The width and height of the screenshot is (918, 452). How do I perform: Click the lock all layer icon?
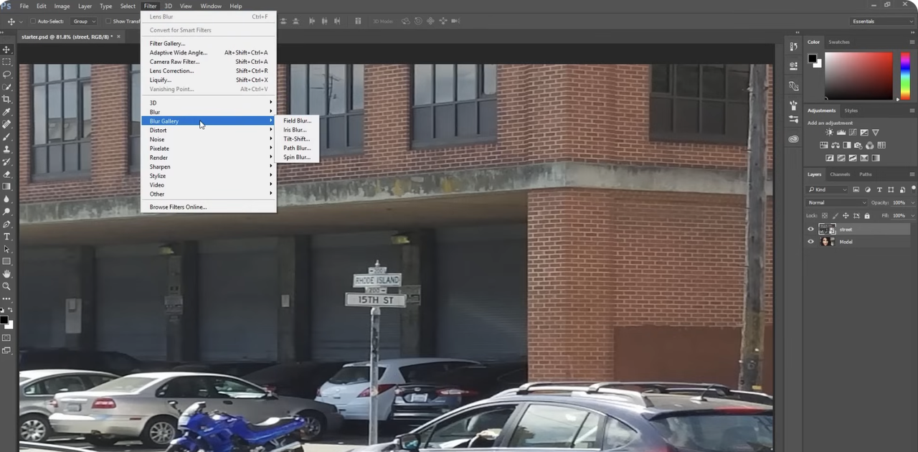[867, 215]
